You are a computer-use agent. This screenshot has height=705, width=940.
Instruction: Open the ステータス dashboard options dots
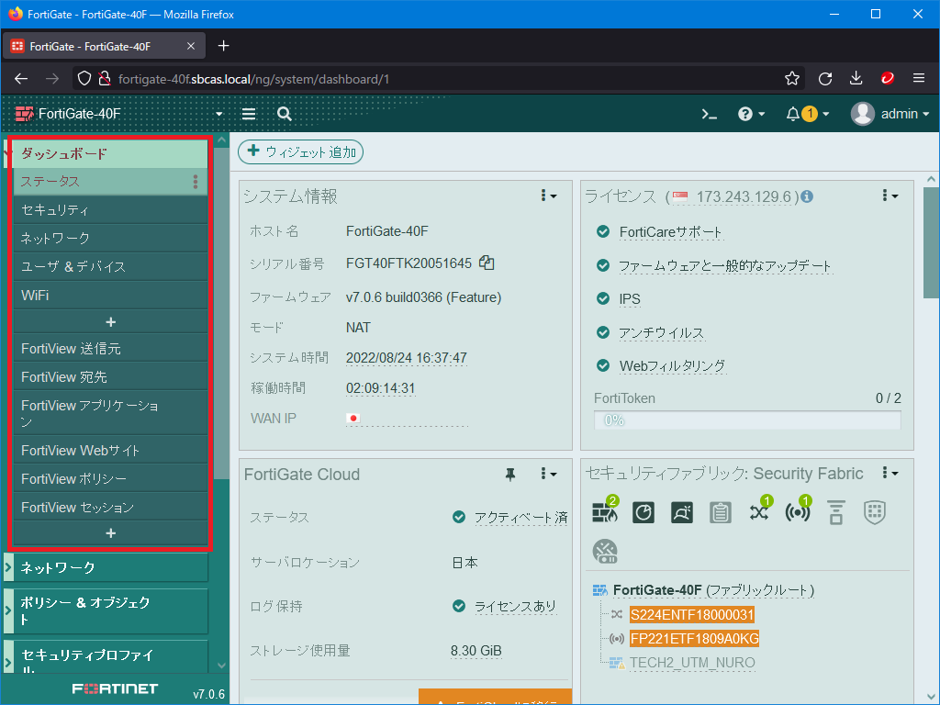tap(196, 182)
